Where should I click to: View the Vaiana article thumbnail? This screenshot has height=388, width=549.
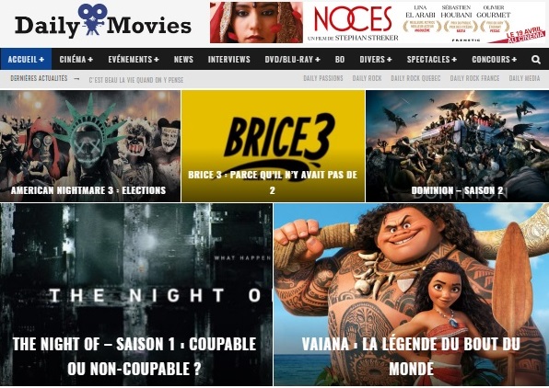click(412, 294)
